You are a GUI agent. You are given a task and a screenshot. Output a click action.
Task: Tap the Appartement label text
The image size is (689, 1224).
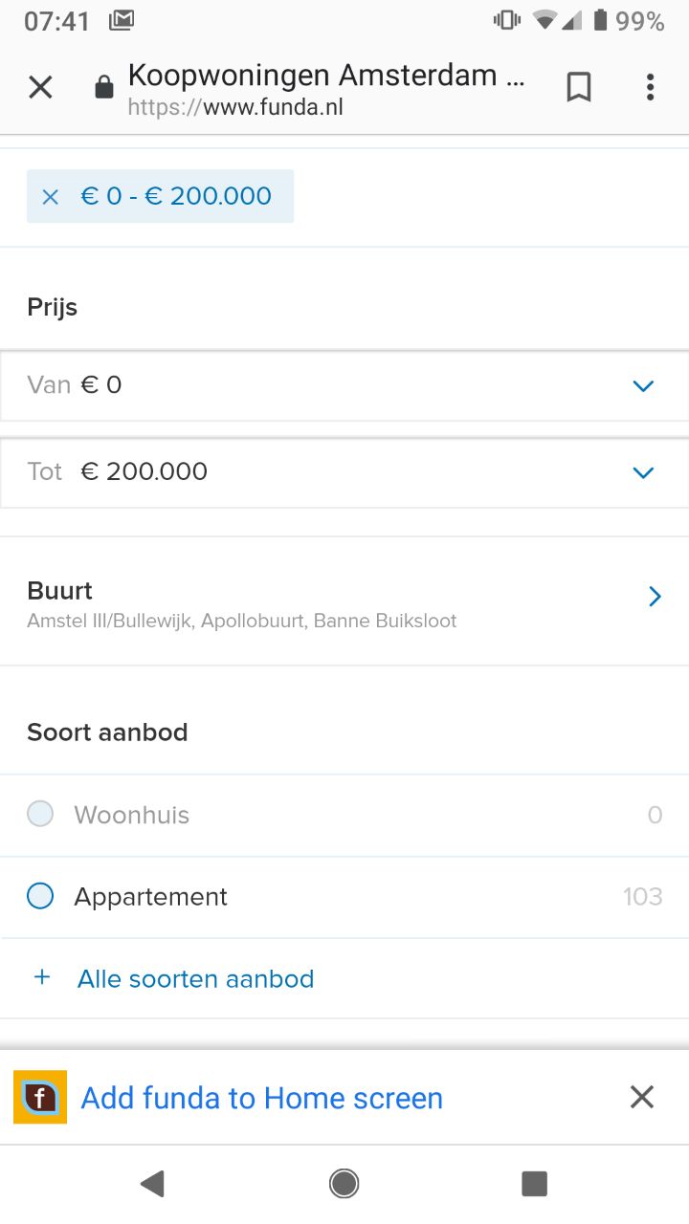[151, 897]
